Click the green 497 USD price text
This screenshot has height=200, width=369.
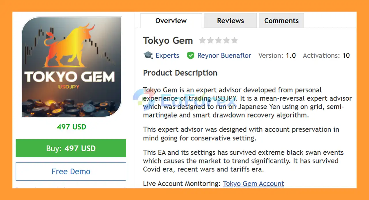pyautogui.click(x=71, y=127)
